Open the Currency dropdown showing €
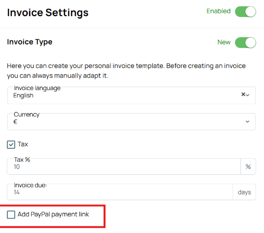Screen dimensions: 264x233 (x=132, y=121)
